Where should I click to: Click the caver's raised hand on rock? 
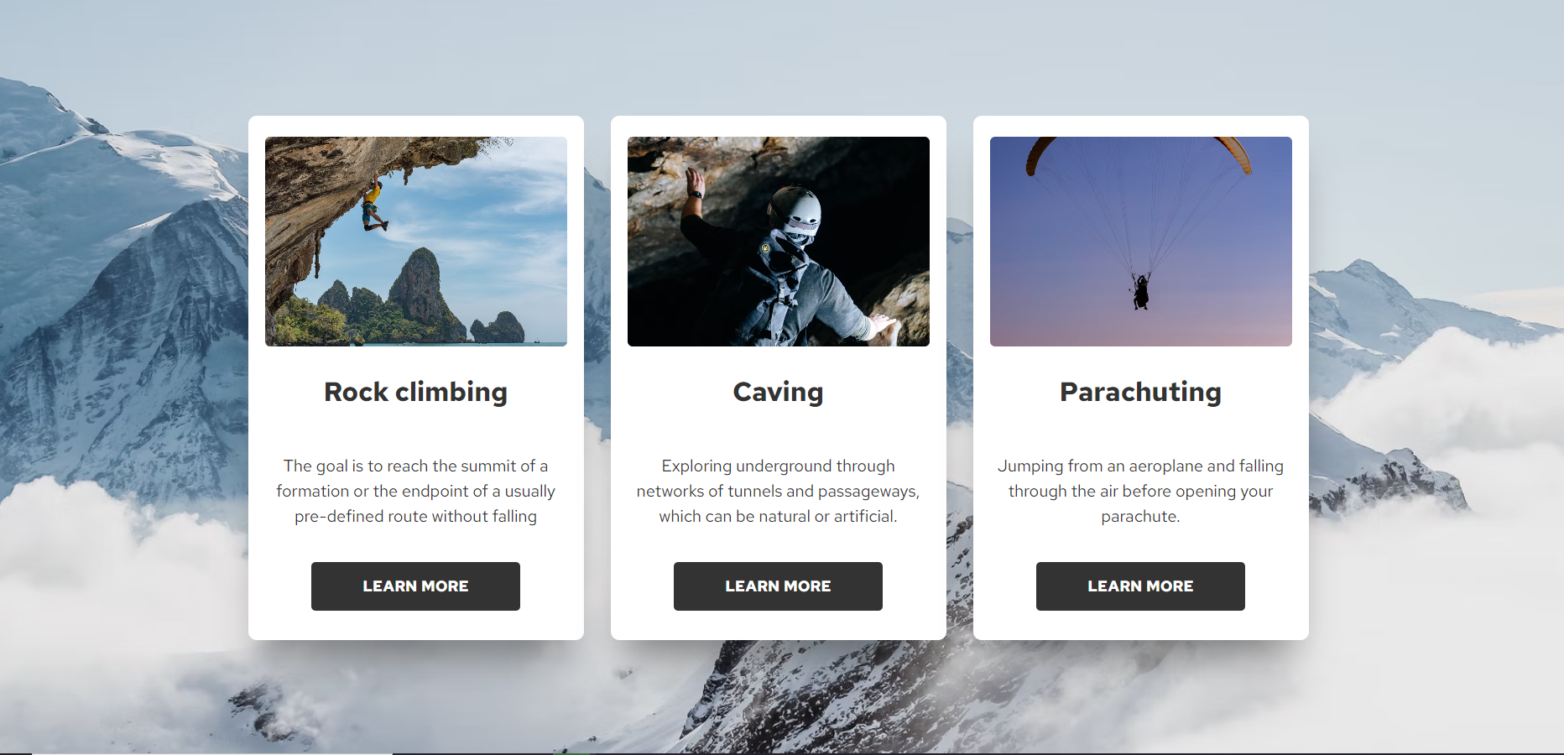(x=693, y=182)
